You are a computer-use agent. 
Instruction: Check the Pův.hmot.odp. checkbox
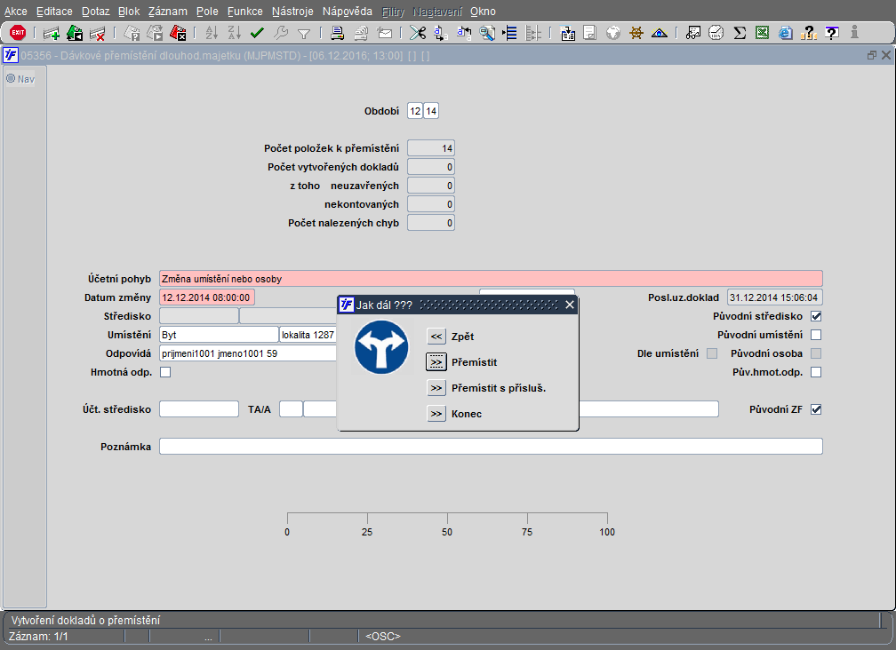point(816,372)
